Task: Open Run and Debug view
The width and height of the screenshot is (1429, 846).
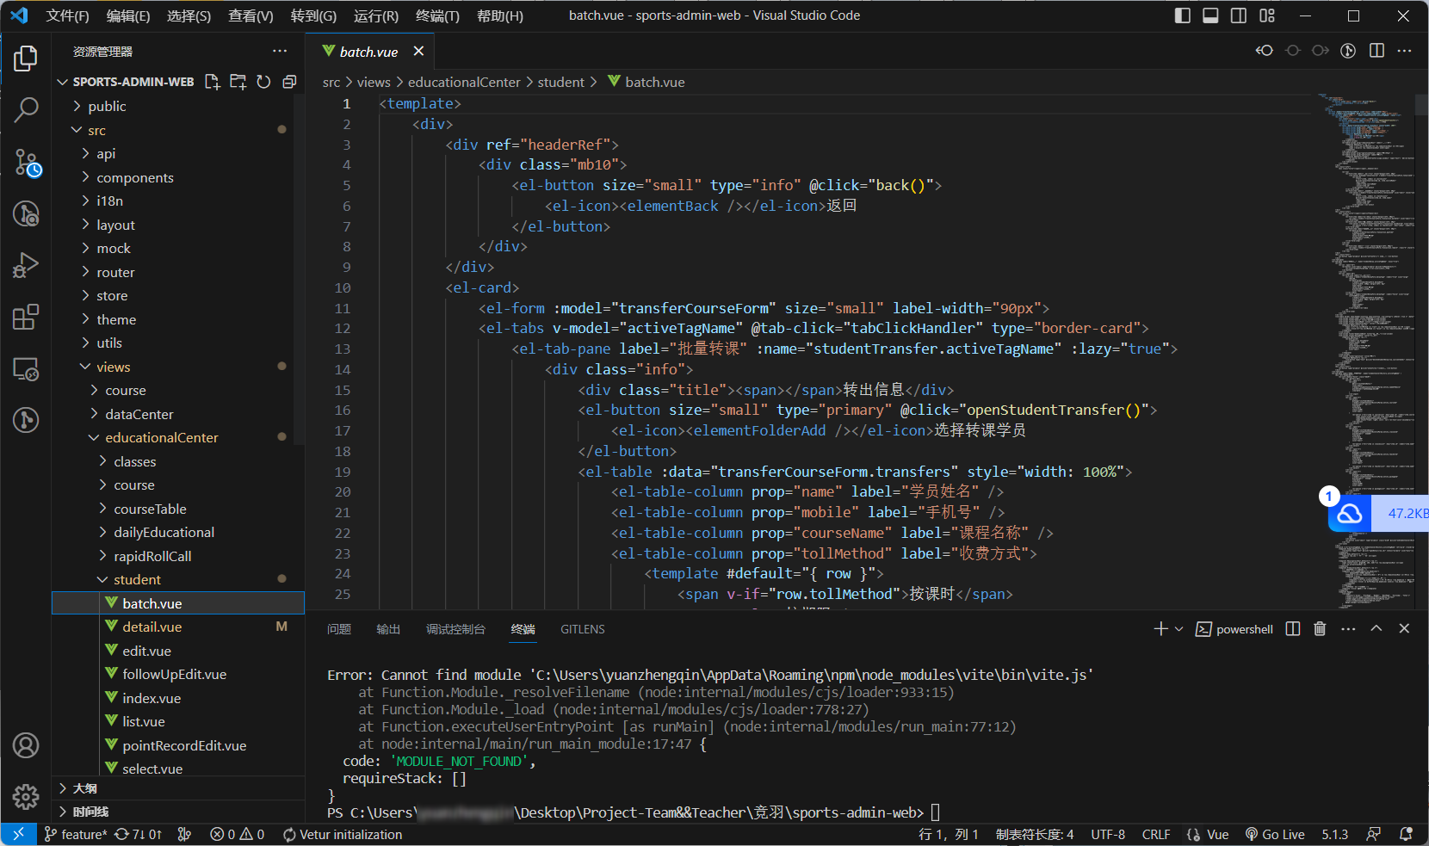Action: pyautogui.click(x=26, y=265)
